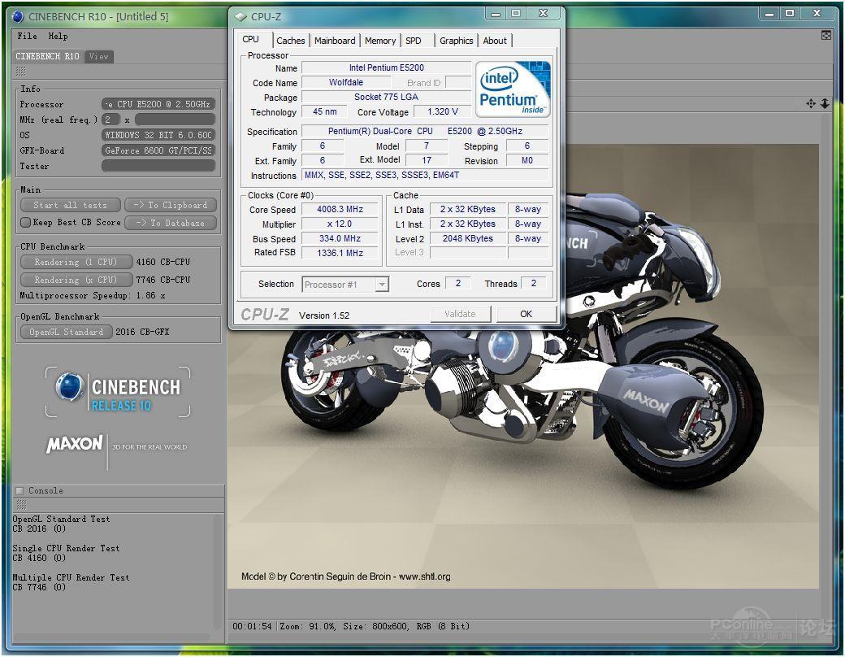The height and width of the screenshot is (657, 845).
Task: Open the File menu in CINEBENCH
Action: 27,36
